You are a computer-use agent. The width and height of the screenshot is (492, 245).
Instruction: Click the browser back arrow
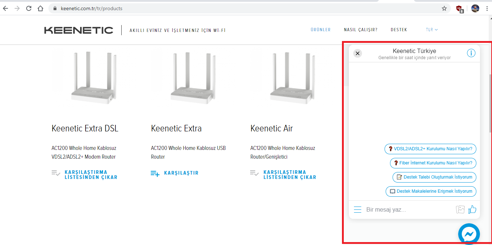click(x=5, y=8)
